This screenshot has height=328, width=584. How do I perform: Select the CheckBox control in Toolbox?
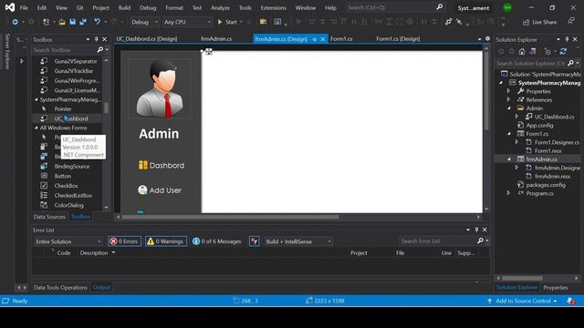click(x=66, y=186)
